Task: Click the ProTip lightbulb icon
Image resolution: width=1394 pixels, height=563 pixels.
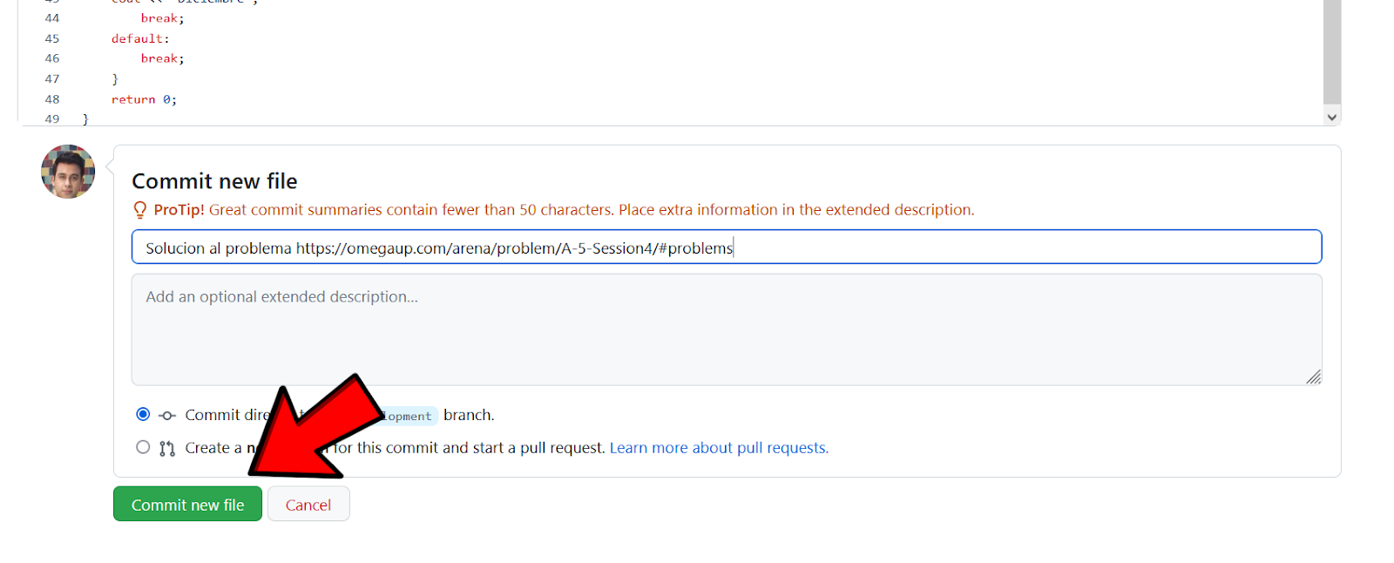Action: [x=139, y=210]
